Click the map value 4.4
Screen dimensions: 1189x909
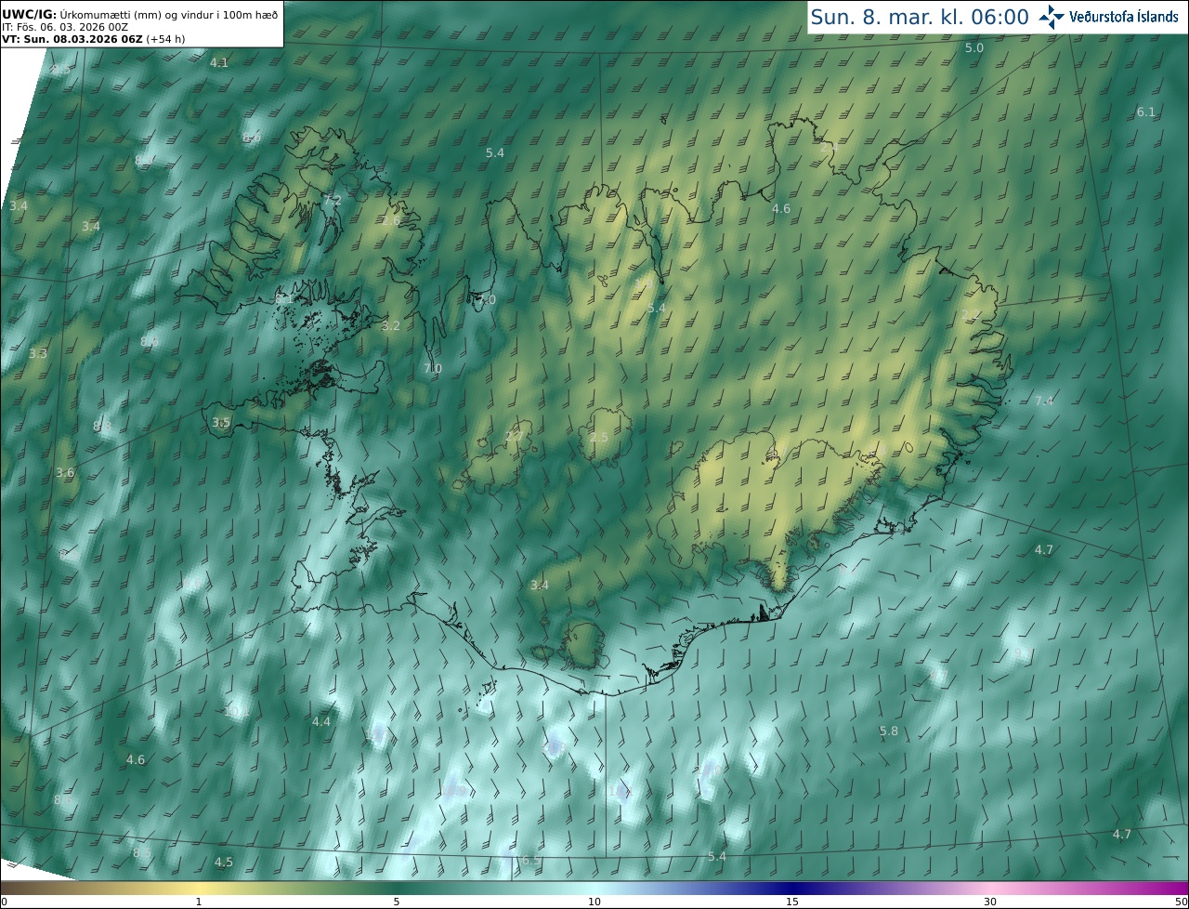pos(321,721)
